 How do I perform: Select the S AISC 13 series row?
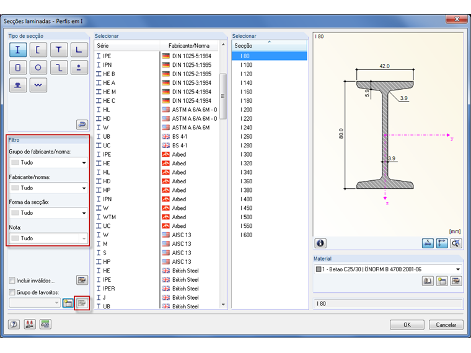pos(157,253)
